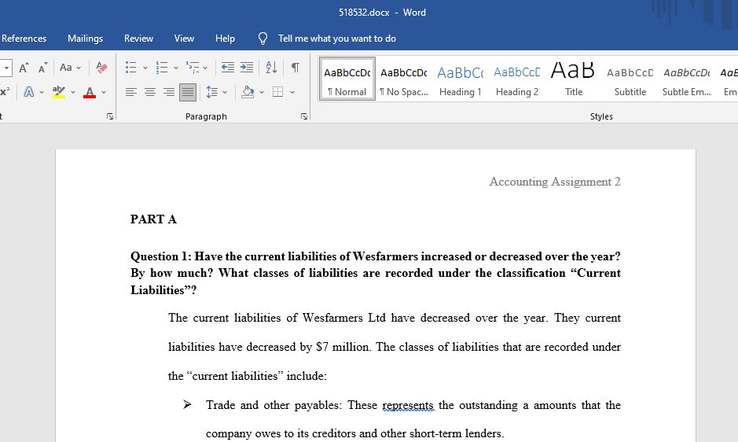Screen dimensions: 738x442
Task: Click the Question 1 heading text
Action: [x=375, y=273]
